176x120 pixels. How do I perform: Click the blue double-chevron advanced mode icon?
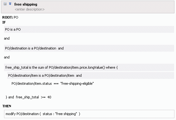(x=10, y=4)
